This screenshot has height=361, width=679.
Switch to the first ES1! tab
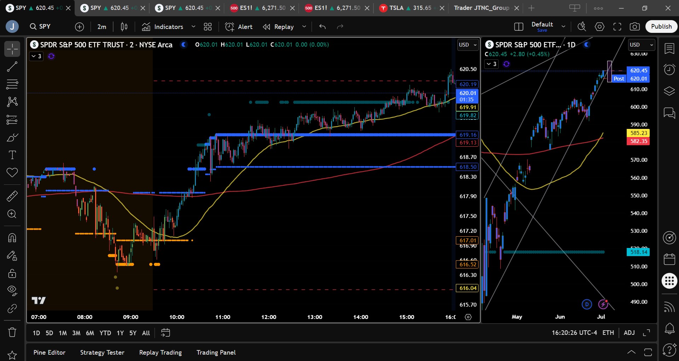(x=262, y=8)
